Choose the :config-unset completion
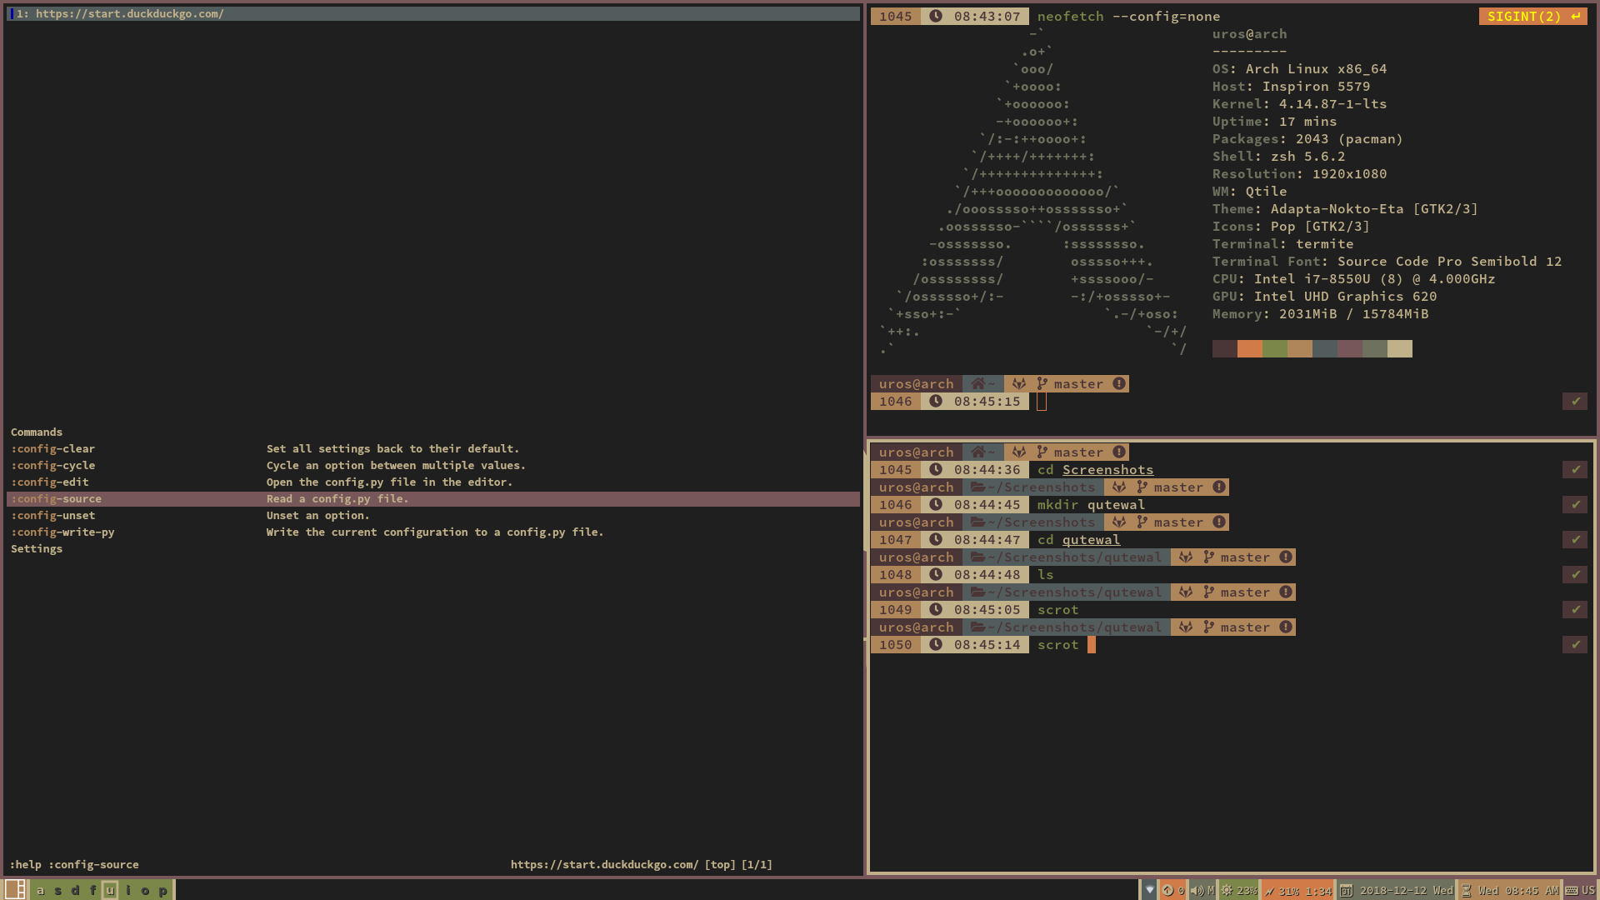Viewport: 1600px width, 900px height. click(x=433, y=515)
